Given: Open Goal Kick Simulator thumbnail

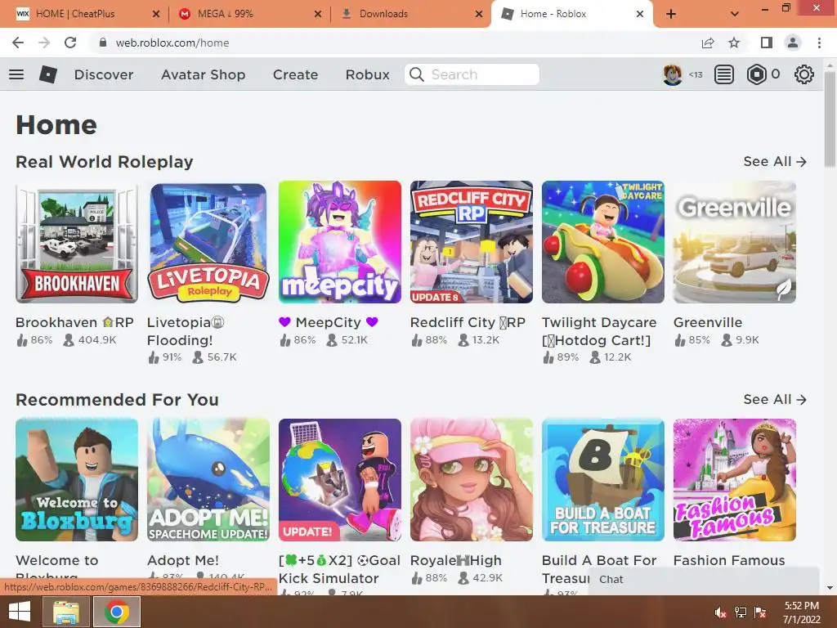Looking at the screenshot, I should click(339, 479).
